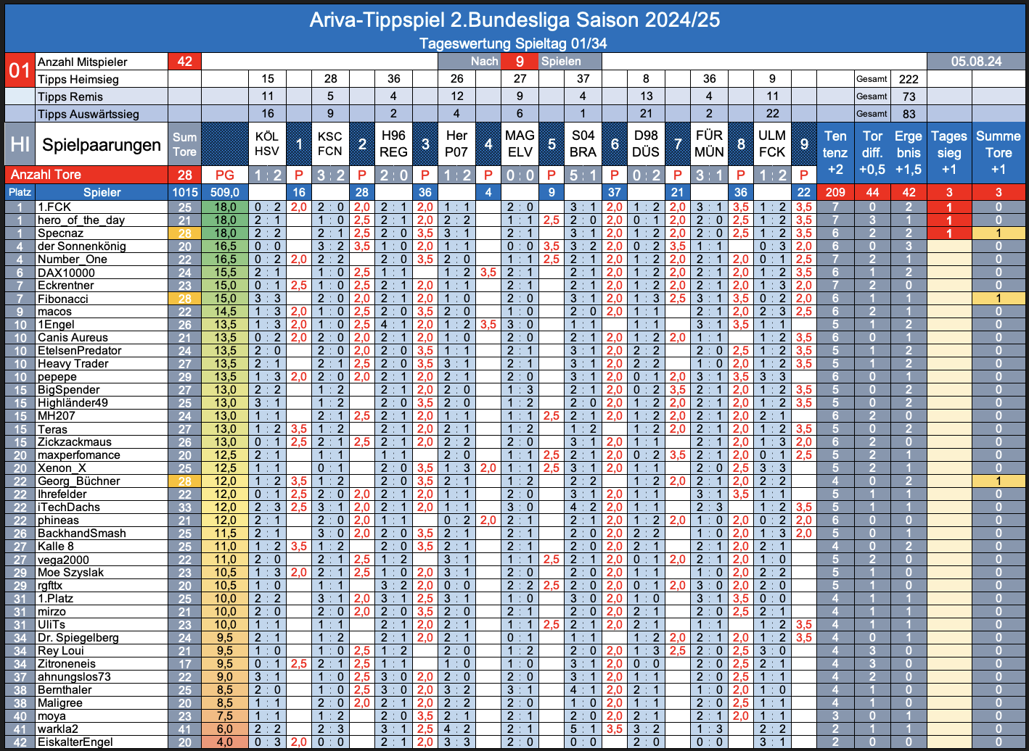Select the total points cell 509,0
This screenshot has height=751, width=1029.
(x=225, y=192)
